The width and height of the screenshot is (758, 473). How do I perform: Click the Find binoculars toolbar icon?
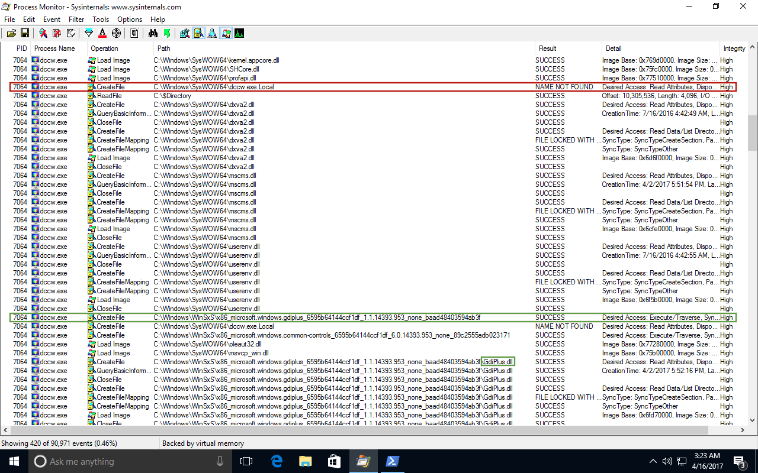[153, 33]
